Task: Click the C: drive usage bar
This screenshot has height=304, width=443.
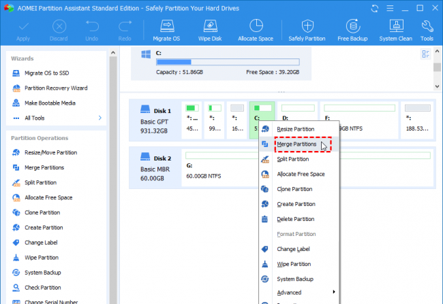Action: click(228, 62)
